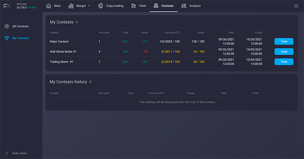Image resolution: width=304 pixels, height=159 pixels.
Task: Click the Turnover, BTC header in My Contests
Action: [172, 32]
